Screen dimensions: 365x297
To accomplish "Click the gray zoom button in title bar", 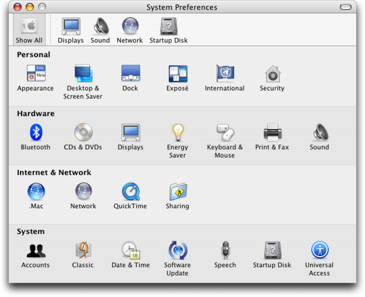I will (x=42, y=7).
